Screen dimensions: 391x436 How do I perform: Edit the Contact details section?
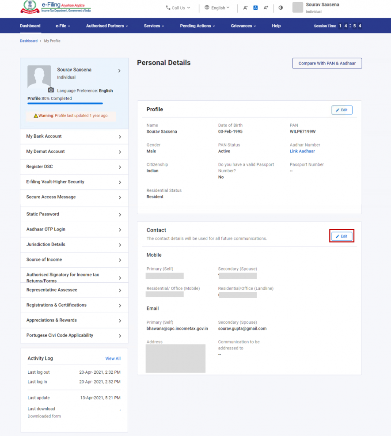point(342,236)
